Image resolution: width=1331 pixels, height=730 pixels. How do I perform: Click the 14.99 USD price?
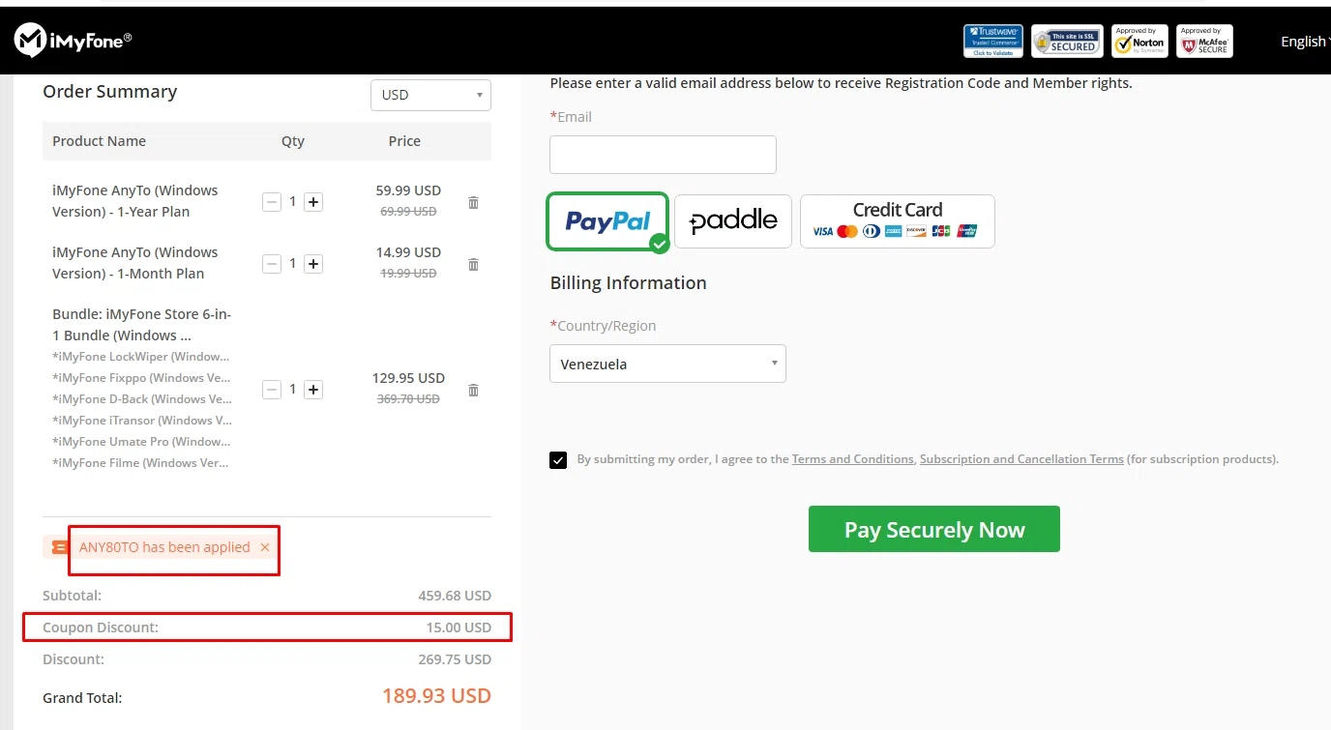point(408,252)
